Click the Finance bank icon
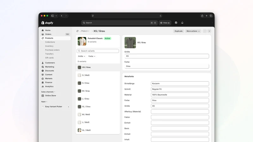 [x=43, y=82]
